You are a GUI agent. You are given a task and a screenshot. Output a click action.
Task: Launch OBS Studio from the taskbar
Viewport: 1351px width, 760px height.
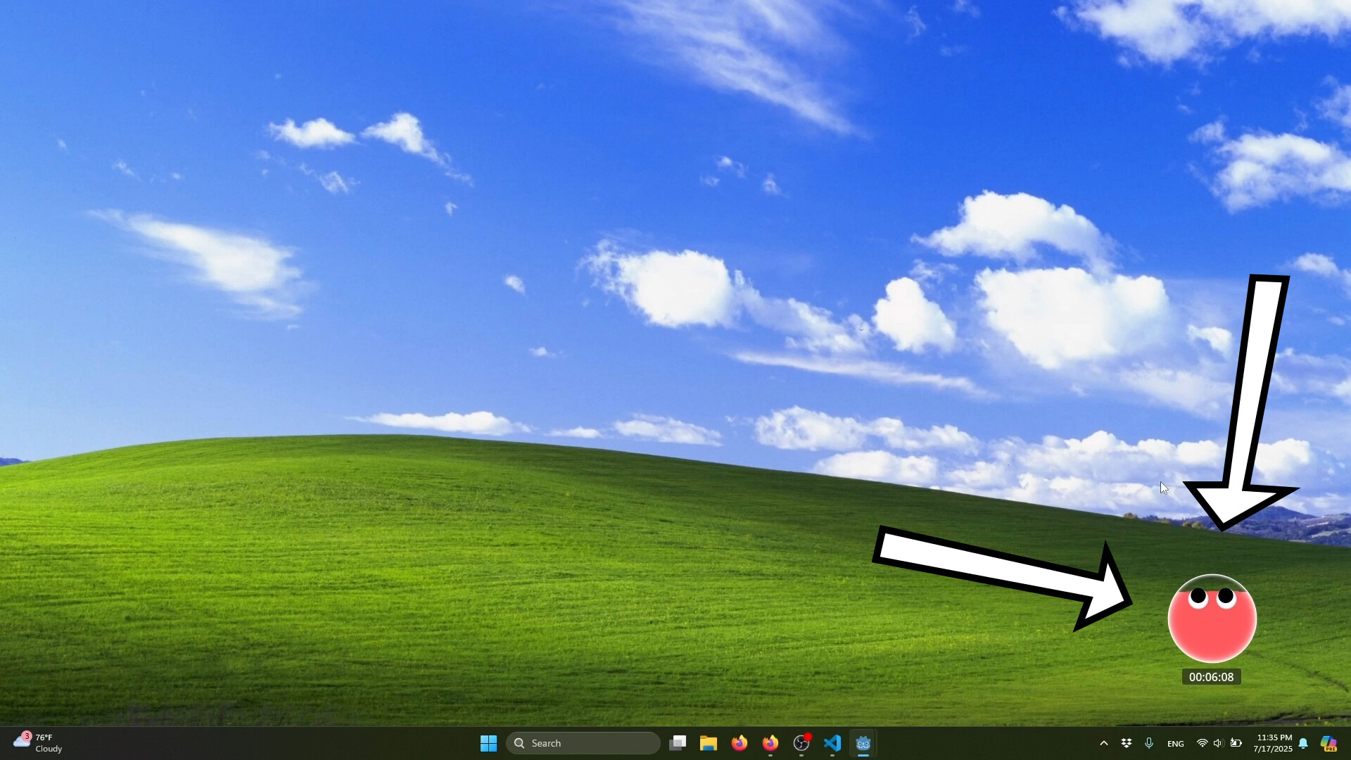[x=801, y=742]
